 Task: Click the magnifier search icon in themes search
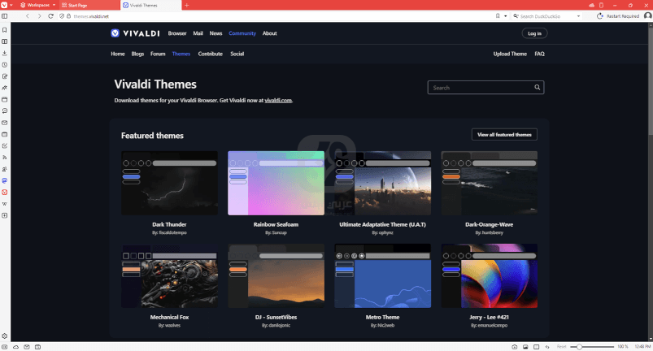pyautogui.click(x=538, y=87)
